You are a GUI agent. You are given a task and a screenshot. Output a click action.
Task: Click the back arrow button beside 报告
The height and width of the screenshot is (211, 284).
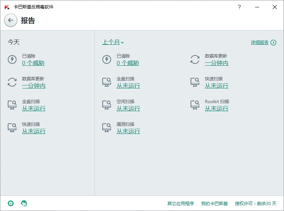click(x=11, y=21)
